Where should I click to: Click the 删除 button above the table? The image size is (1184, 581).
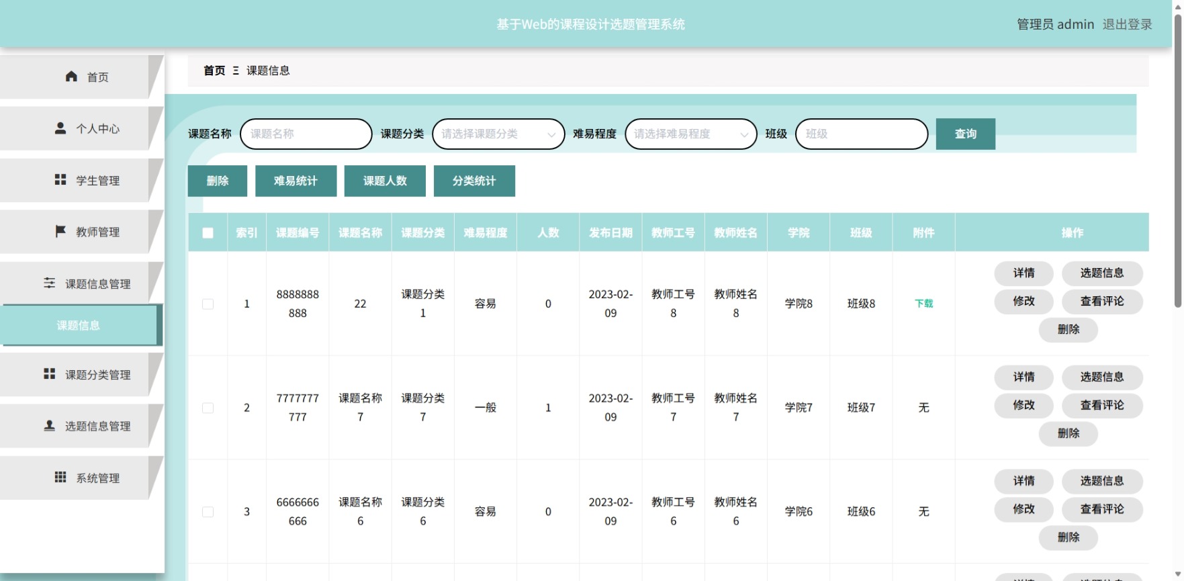coord(218,181)
